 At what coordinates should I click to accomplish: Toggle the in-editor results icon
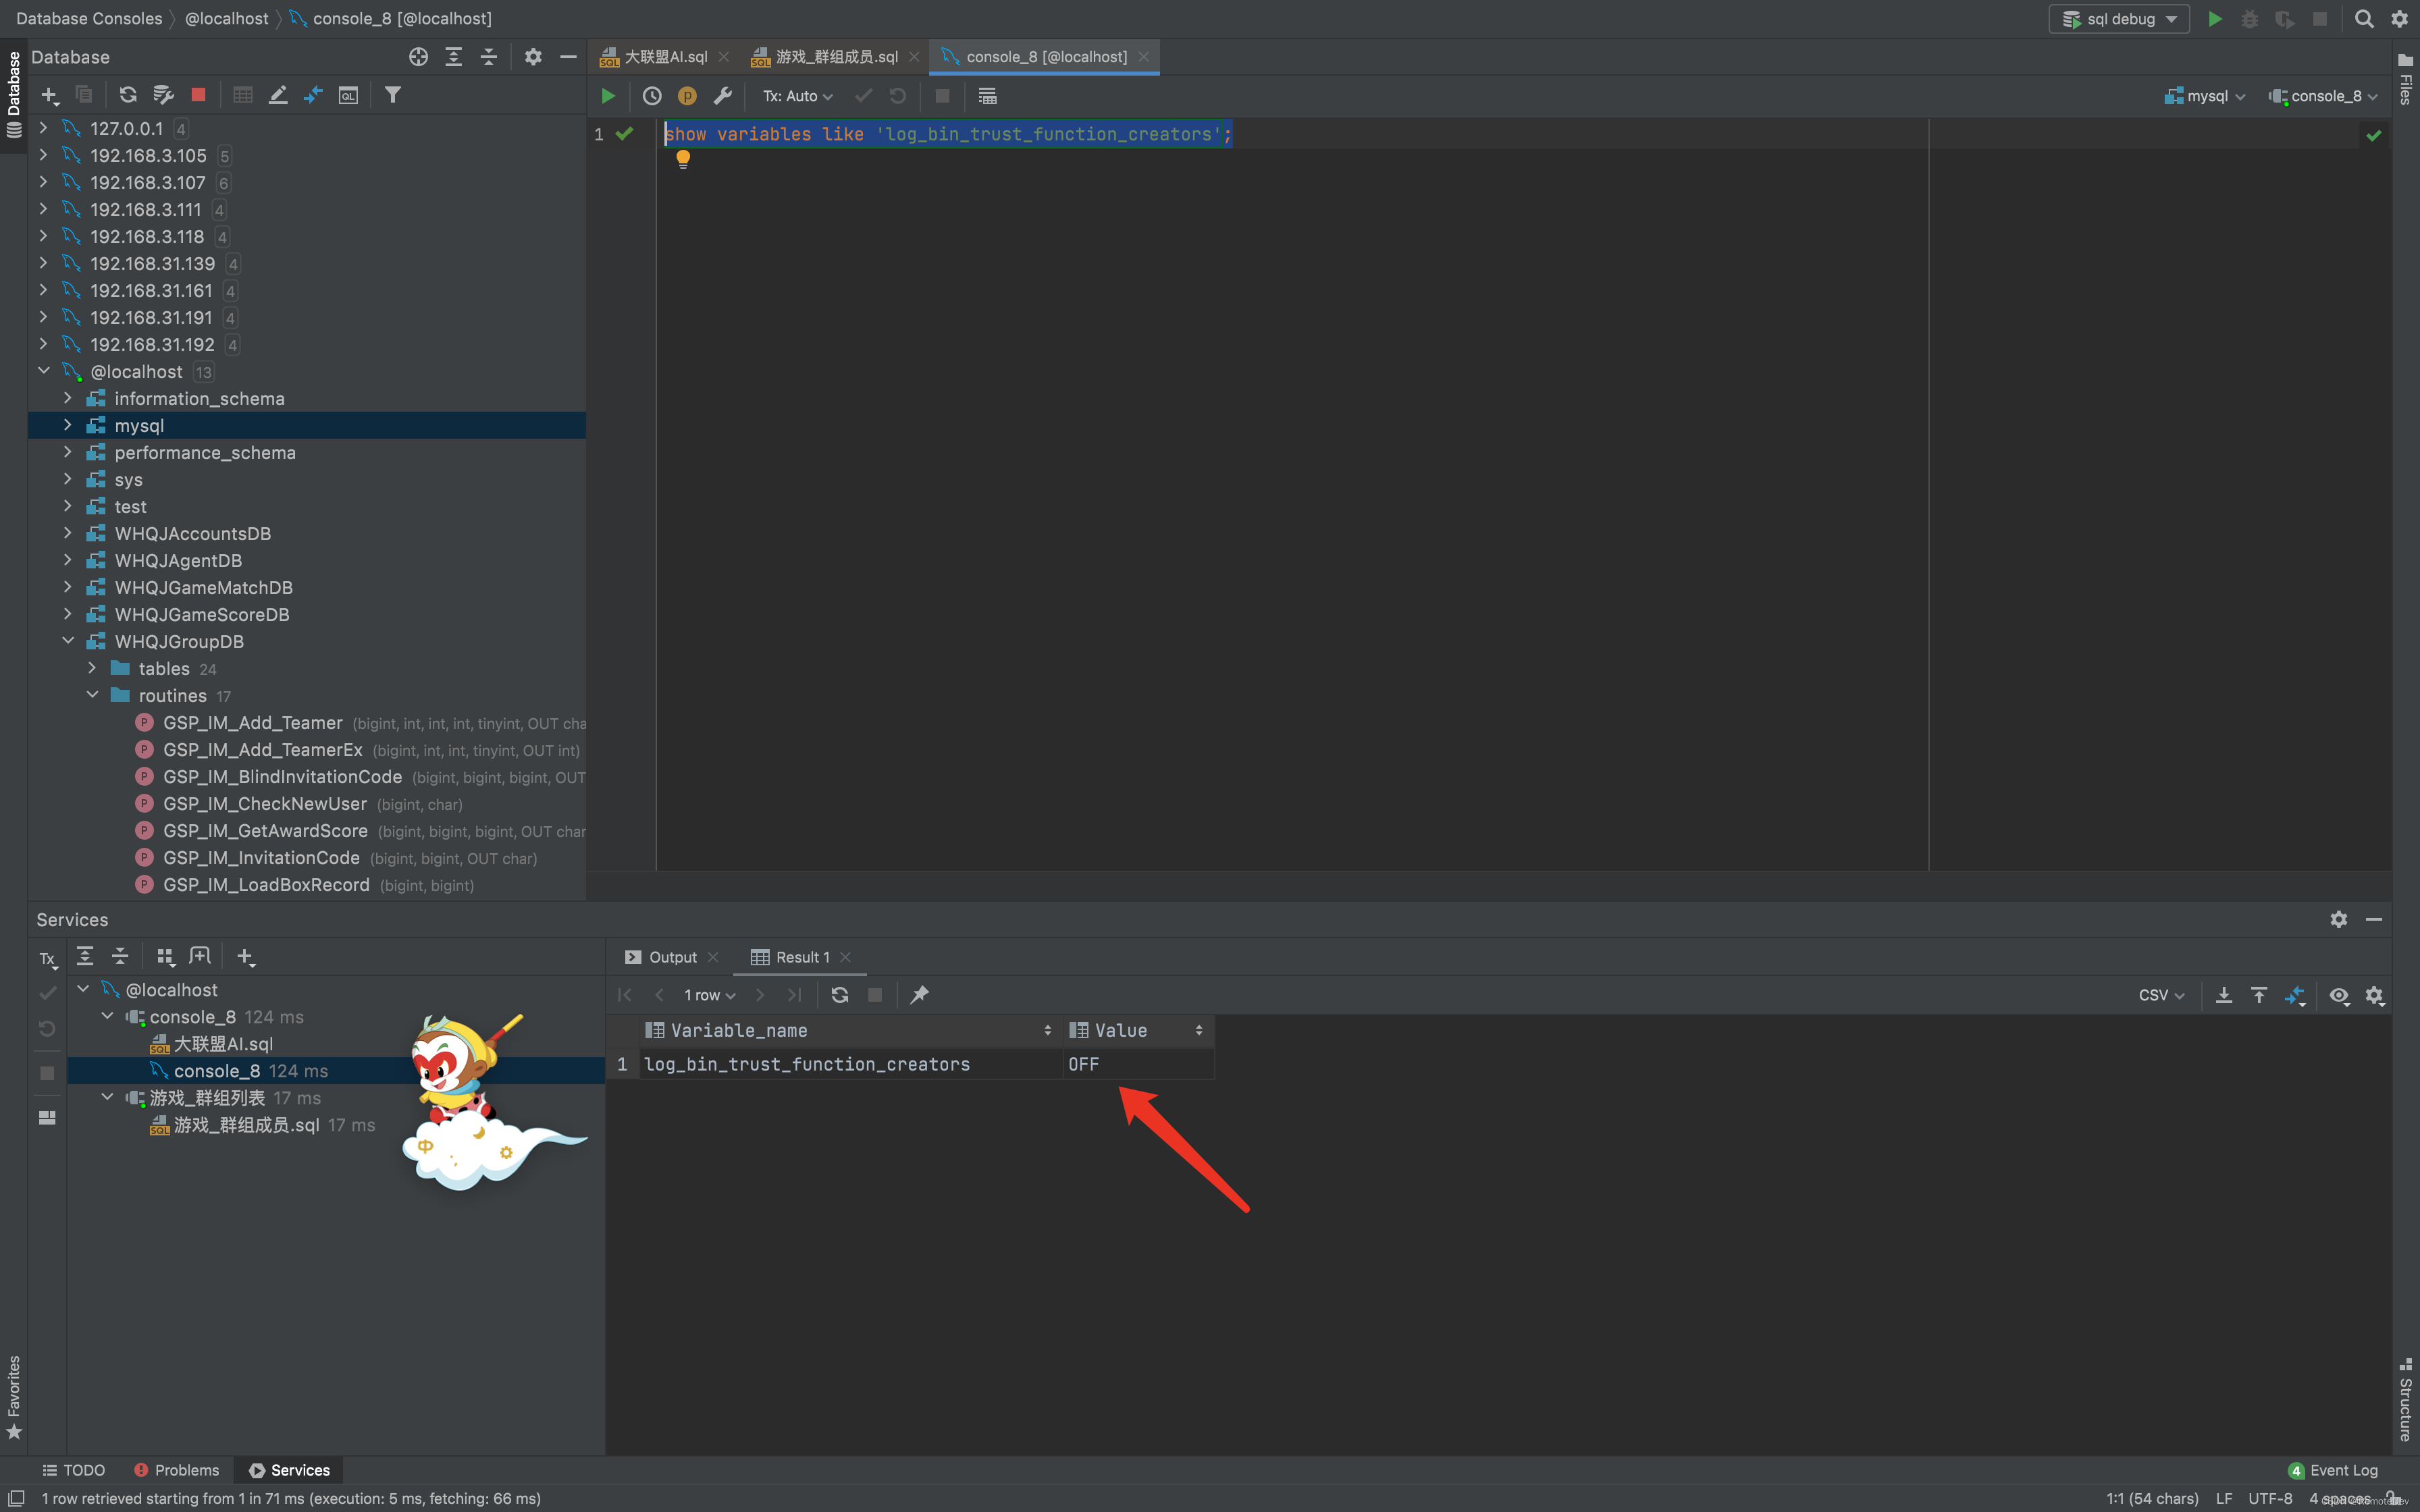click(987, 96)
